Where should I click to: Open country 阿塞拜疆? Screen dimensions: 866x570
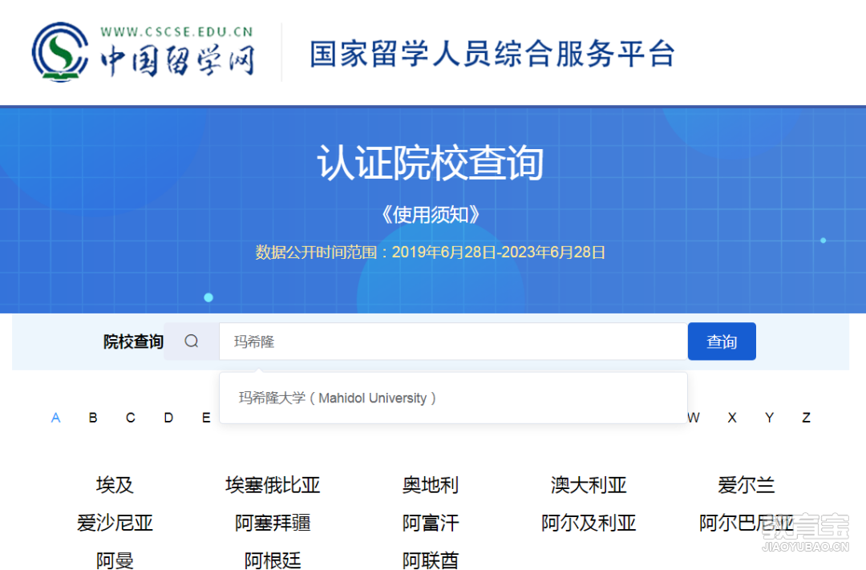click(x=273, y=523)
